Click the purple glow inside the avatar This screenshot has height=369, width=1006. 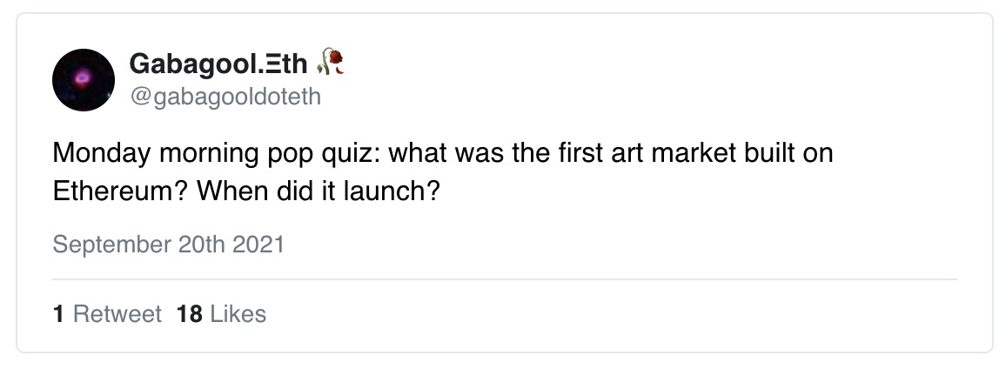pyautogui.click(x=83, y=78)
